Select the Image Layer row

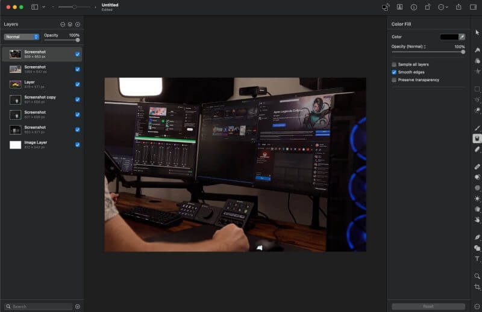42,145
